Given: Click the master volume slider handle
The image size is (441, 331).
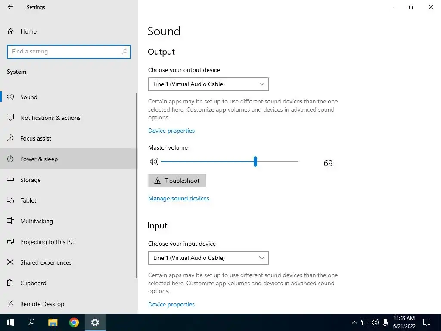Looking at the screenshot, I should pos(255,162).
